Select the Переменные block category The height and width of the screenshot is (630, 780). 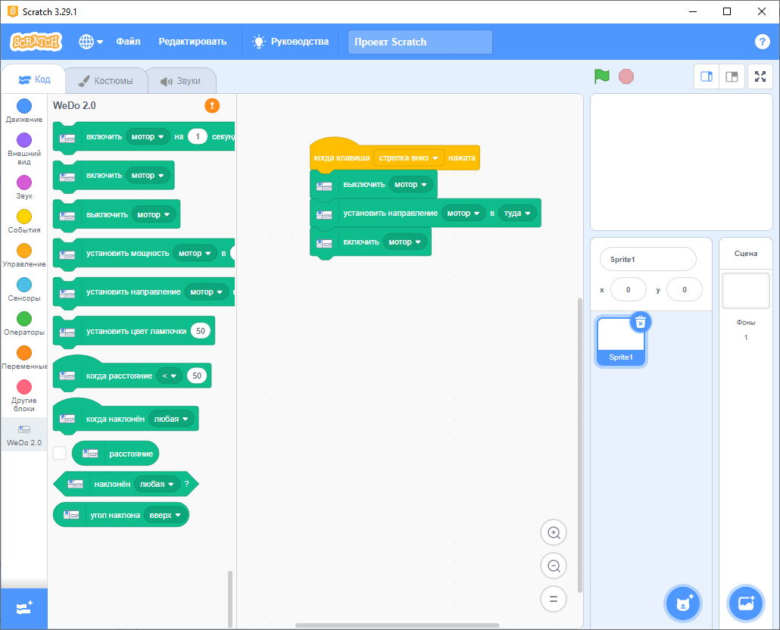pos(24,357)
